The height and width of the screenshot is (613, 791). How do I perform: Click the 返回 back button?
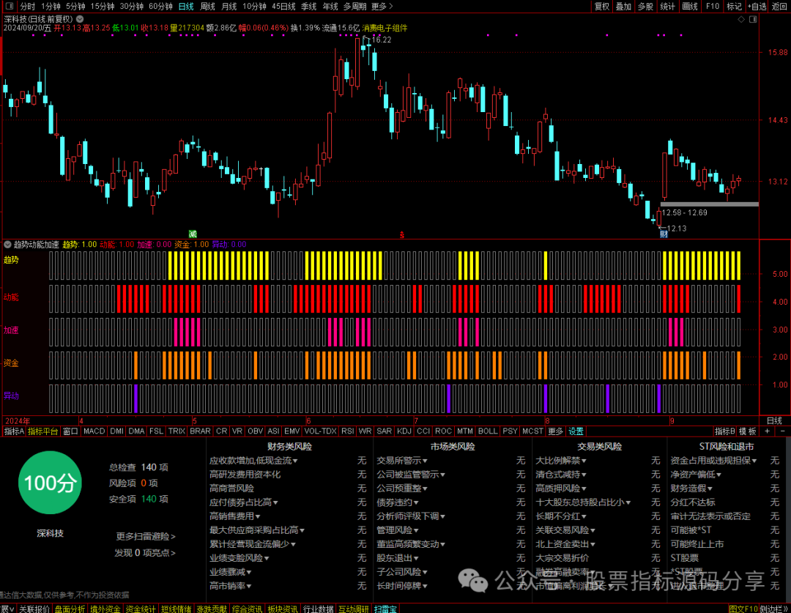point(779,6)
